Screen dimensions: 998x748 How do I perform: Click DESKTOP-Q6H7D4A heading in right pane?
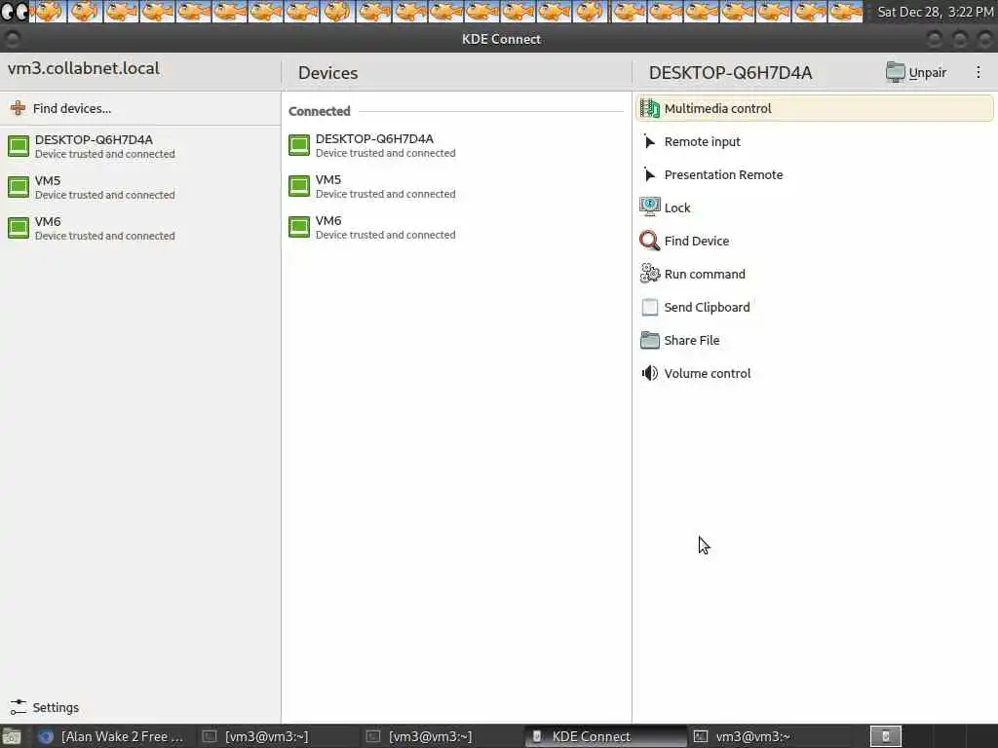tap(730, 72)
